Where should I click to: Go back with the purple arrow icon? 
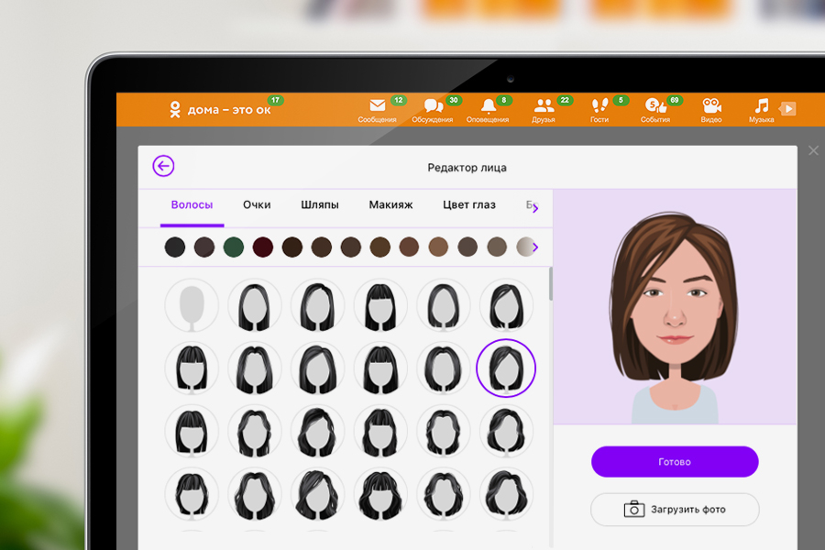point(163,166)
